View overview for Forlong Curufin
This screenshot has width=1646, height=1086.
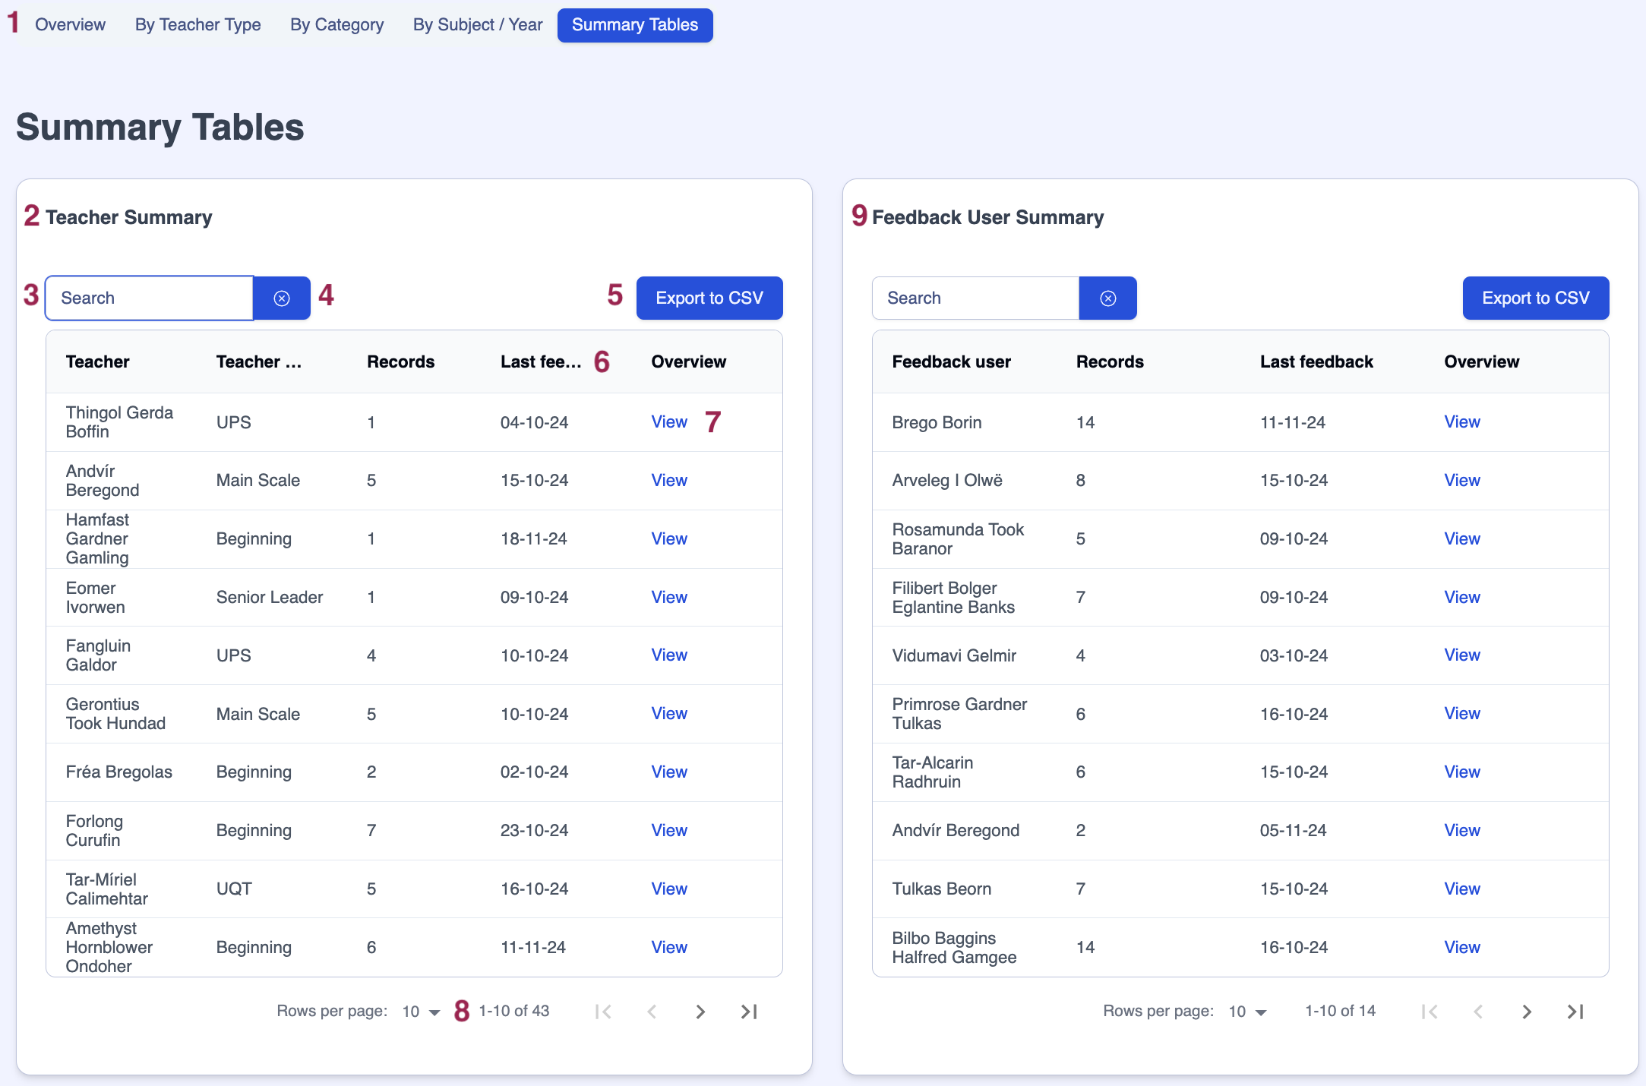pos(669,831)
